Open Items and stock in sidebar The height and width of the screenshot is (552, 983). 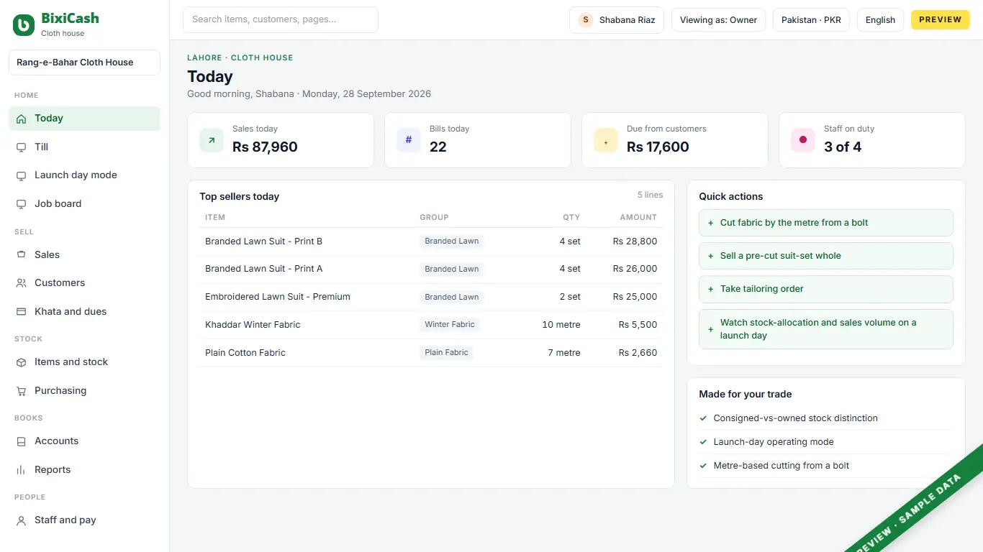coord(84,362)
